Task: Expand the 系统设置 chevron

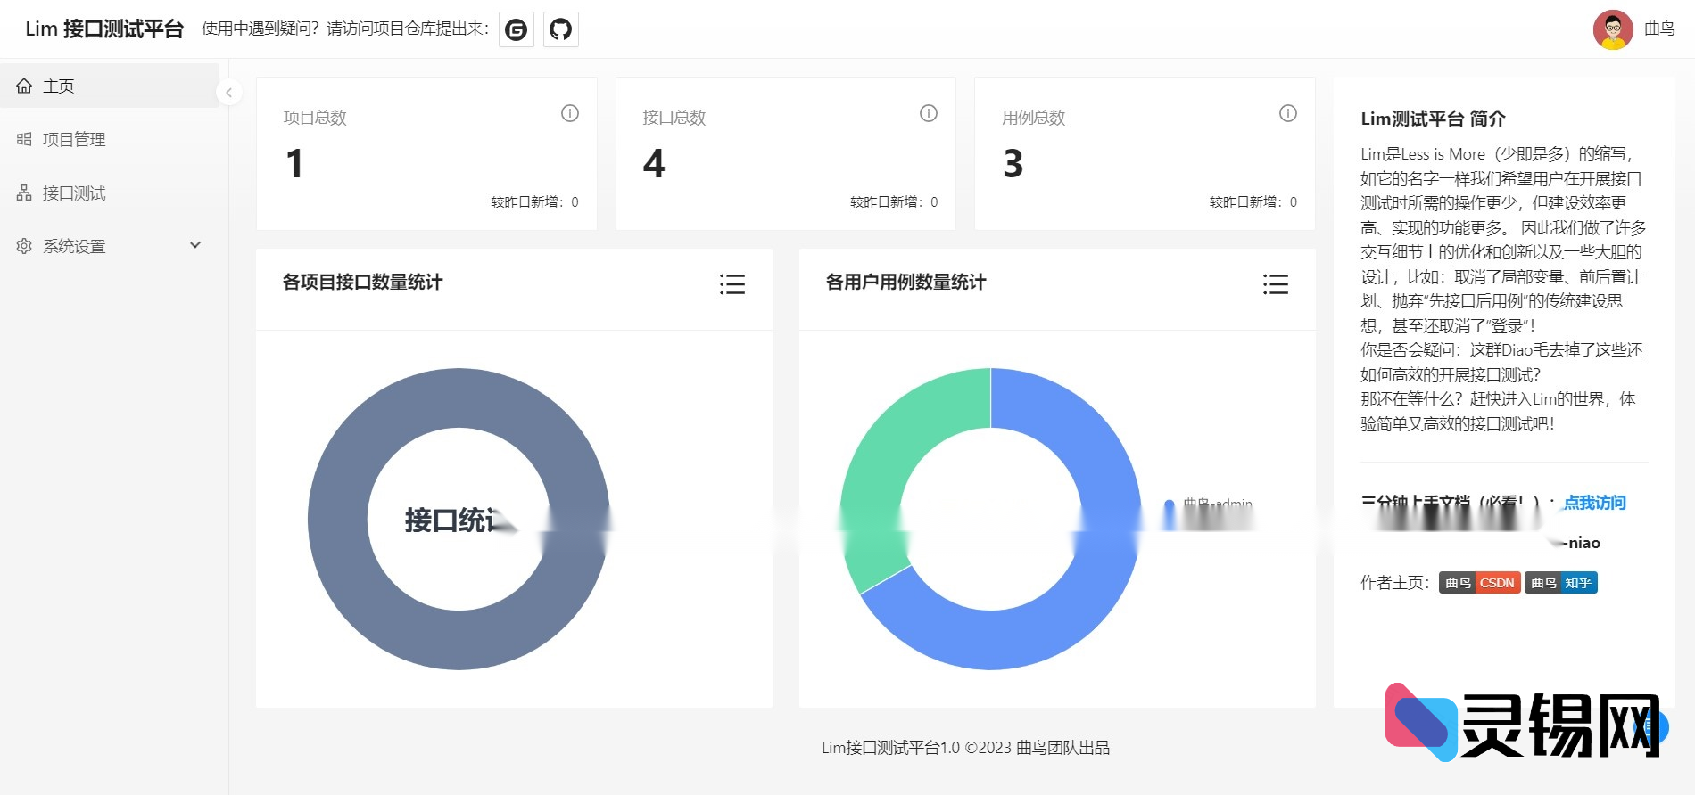Action: pos(195,245)
